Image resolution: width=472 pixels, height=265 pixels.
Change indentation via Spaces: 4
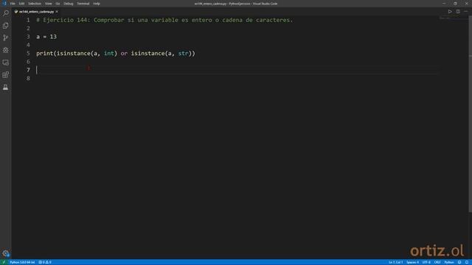pyautogui.click(x=412, y=262)
